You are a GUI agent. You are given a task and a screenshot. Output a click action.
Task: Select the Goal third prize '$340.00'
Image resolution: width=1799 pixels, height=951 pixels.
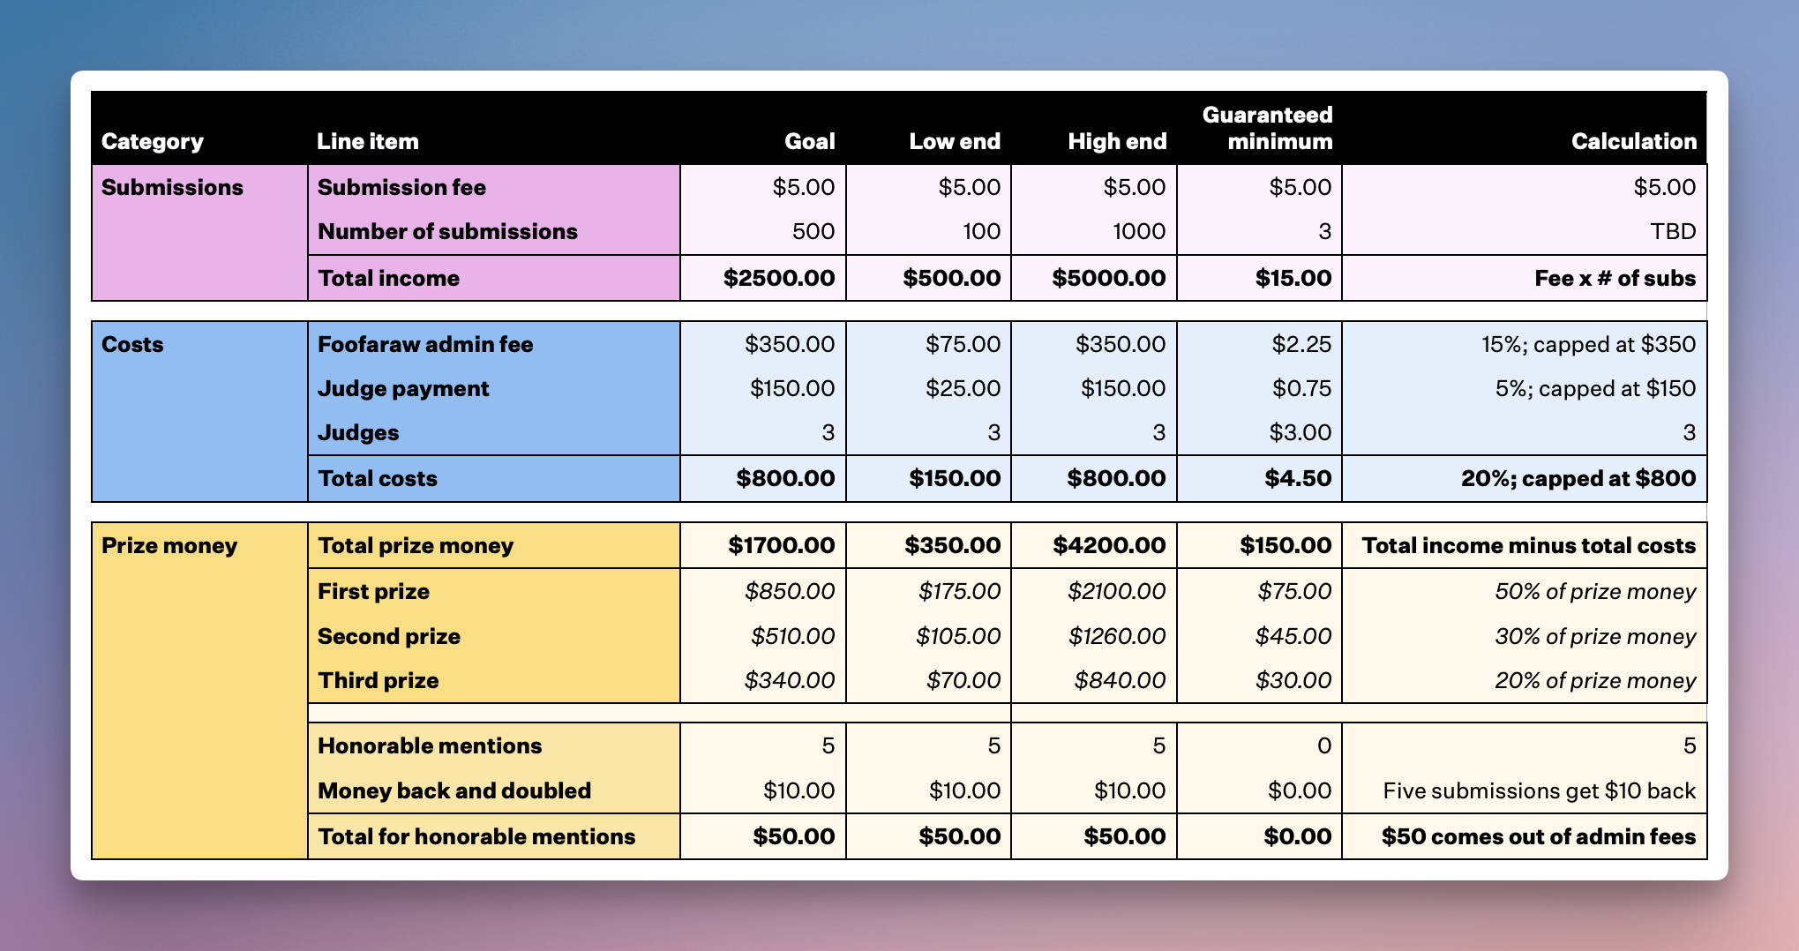[x=790, y=680]
